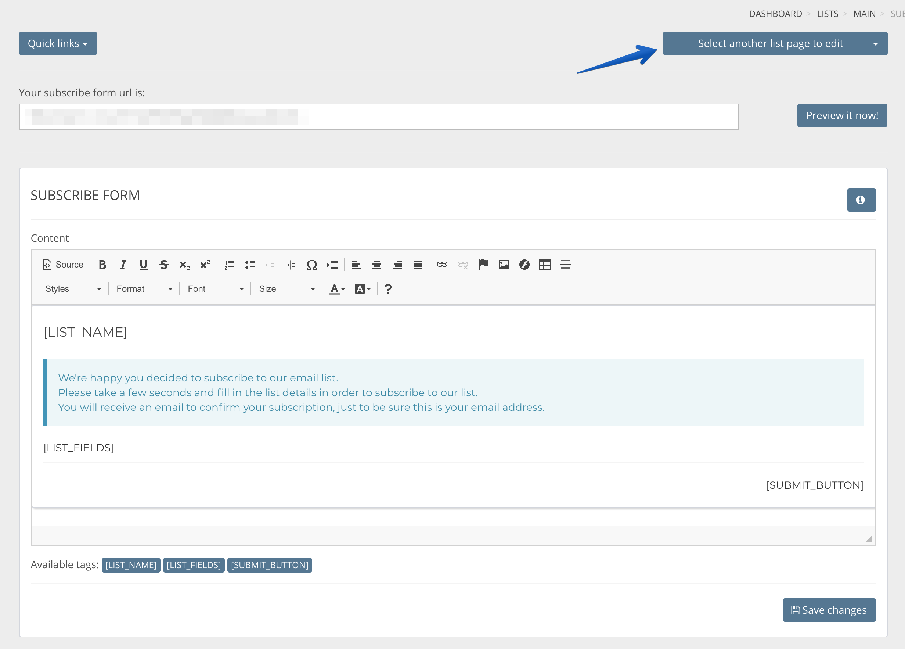
Task: Open the Styles dropdown
Action: pos(72,288)
